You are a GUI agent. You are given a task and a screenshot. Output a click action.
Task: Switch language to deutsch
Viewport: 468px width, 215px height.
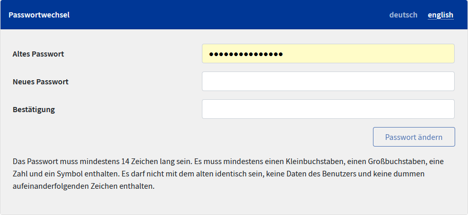tap(403, 15)
